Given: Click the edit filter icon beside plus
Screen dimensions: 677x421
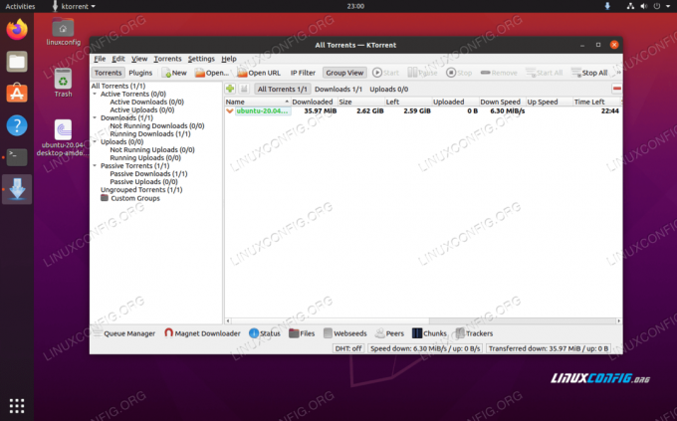Looking at the screenshot, I should tap(244, 89).
